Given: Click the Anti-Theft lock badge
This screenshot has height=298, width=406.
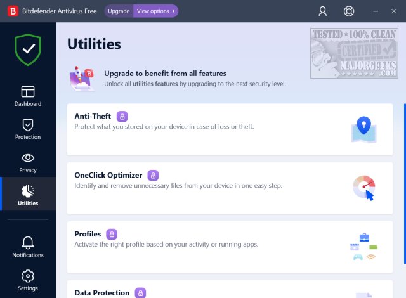Looking at the screenshot, I should coord(122,117).
